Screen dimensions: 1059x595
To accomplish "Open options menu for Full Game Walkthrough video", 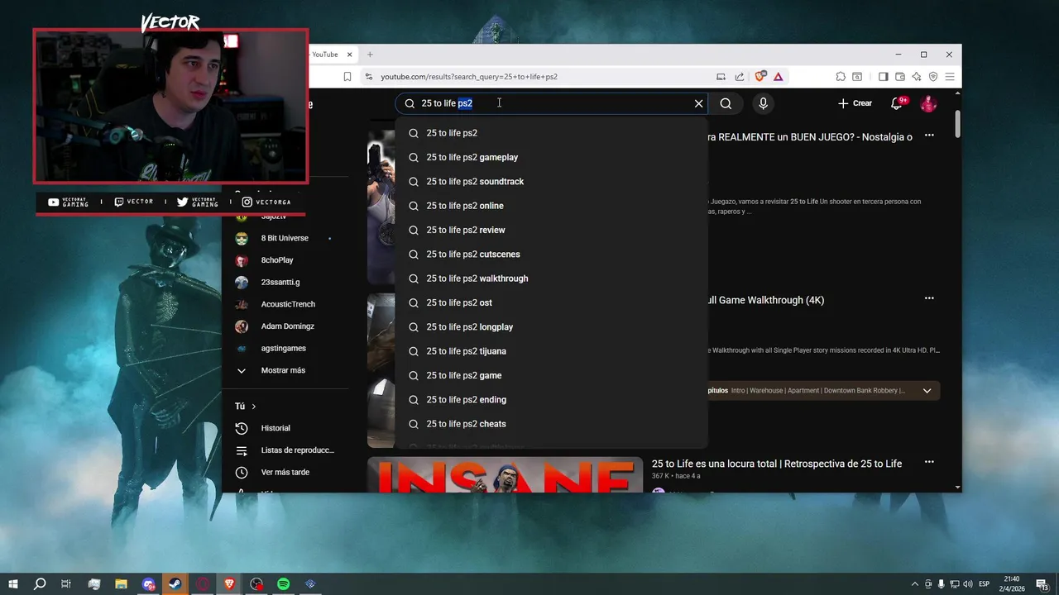I will coord(929,298).
